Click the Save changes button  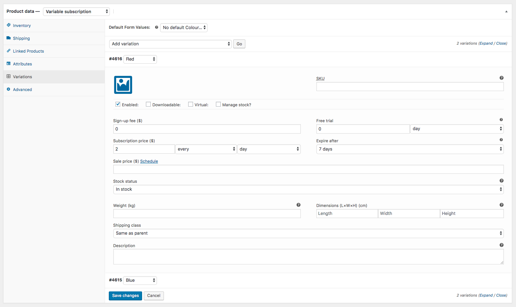pos(125,296)
